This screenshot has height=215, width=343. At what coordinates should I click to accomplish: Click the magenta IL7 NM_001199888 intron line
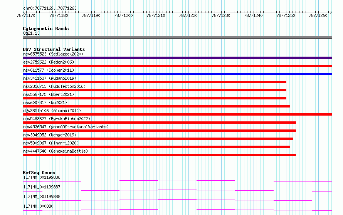coord(177,200)
